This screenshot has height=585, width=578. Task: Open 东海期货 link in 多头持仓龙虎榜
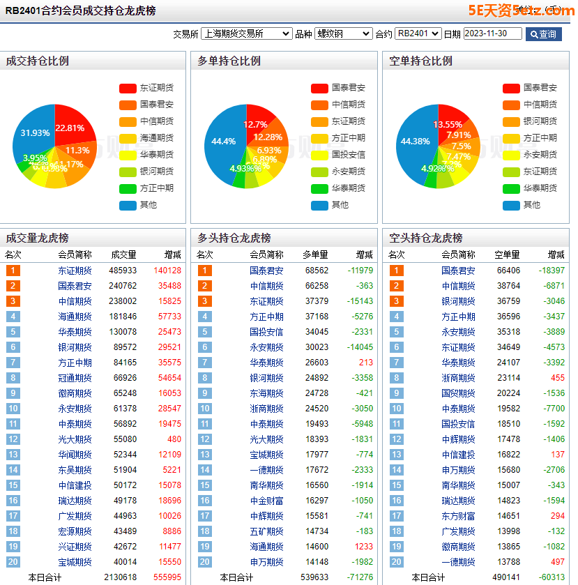pos(266,393)
